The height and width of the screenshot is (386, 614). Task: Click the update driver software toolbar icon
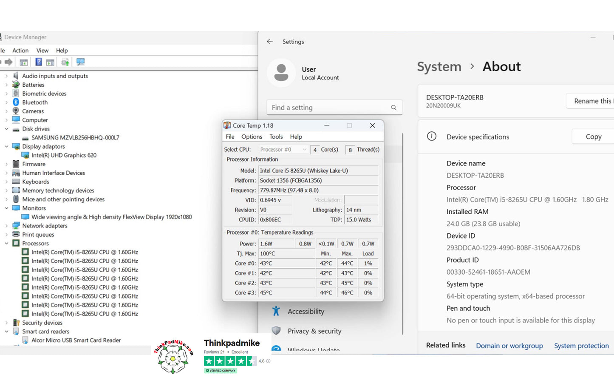click(x=65, y=62)
